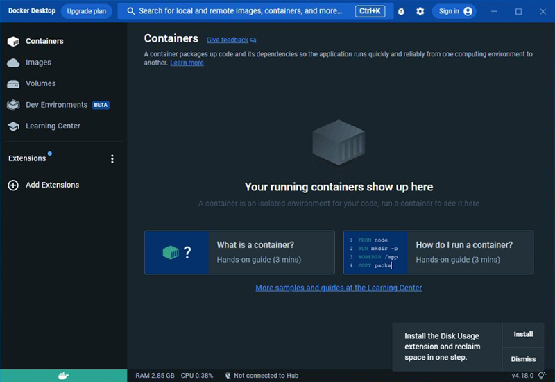Click the Sign in button

[x=454, y=11]
